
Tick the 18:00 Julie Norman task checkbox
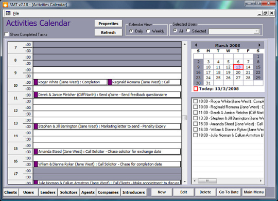click(x=196, y=135)
